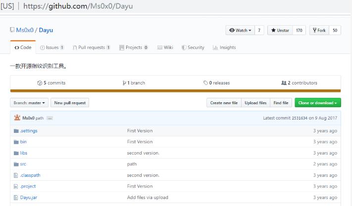
Task: Switch to the Code tab
Action: click(x=23, y=47)
